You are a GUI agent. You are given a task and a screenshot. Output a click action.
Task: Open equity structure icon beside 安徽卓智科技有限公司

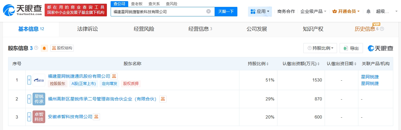point(96,117)
